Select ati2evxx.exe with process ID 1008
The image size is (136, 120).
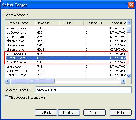tap(66, 28)
